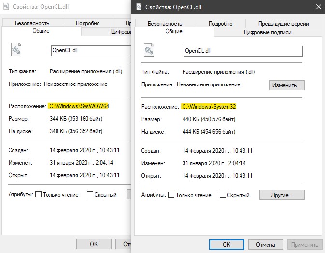This screenshot has height=253, width=325.
Task: Click the DLL gear file icon in SysWOW64 window
Action: pyautogui.click(x=16, y=50)
